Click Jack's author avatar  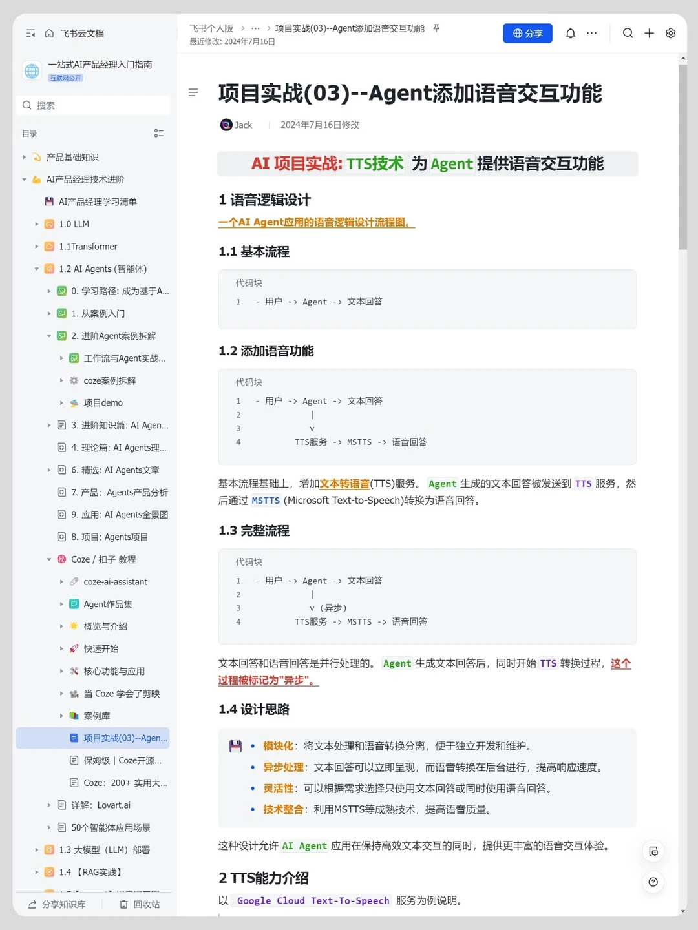(226, 125)
